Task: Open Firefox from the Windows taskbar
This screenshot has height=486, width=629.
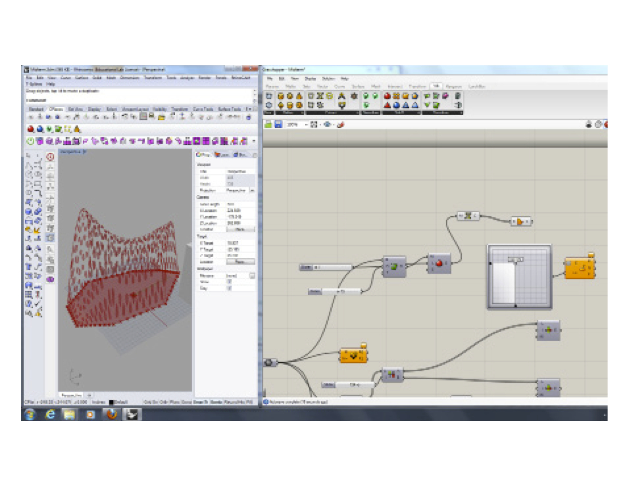Action: click(112, 414)
